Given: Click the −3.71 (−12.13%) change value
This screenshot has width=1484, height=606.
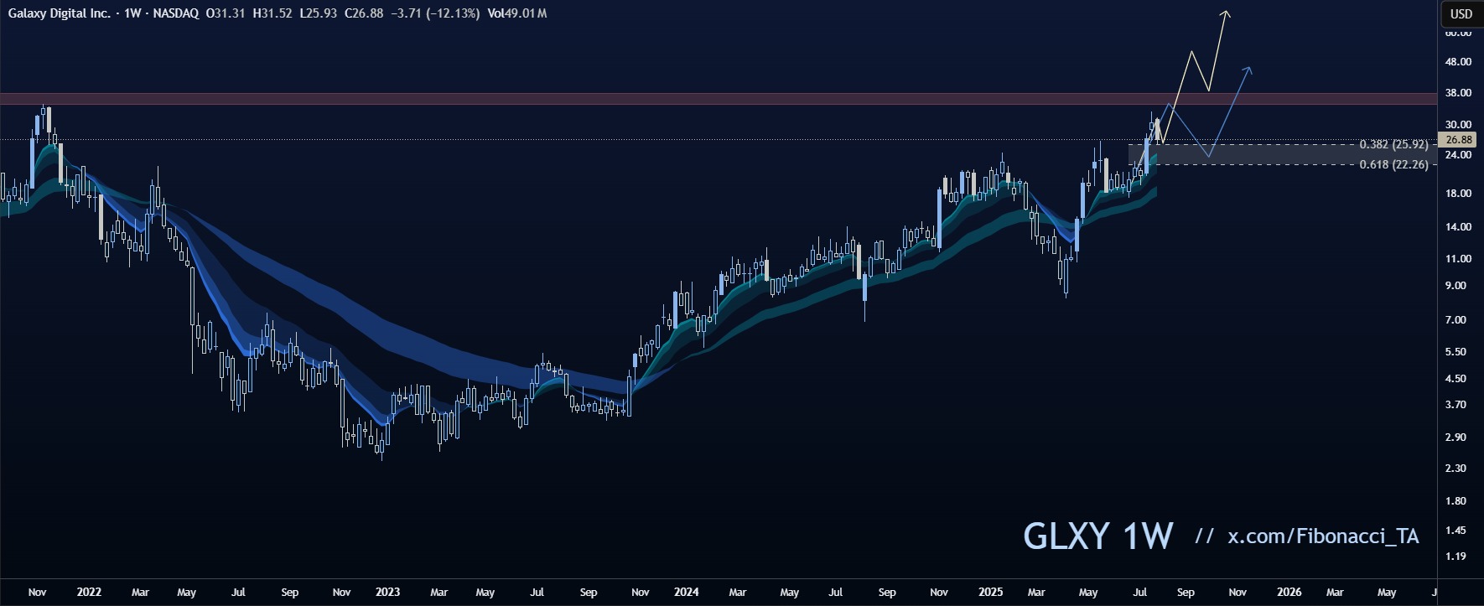Looking at the screenshot, I should 435,13.
